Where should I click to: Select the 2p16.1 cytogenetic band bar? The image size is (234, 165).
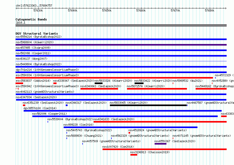tap(121, 25)
